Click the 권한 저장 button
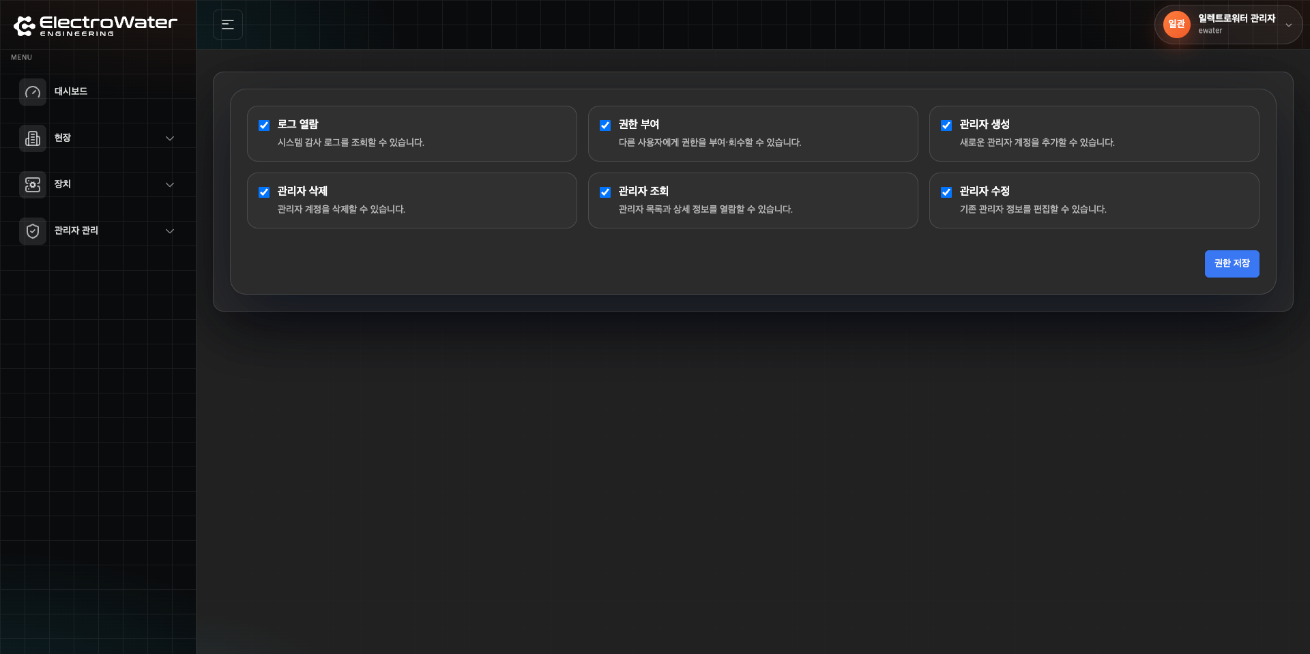1310x654 pixels. [1232, 264]
